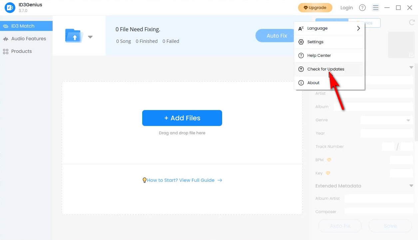
Task: Click the album cover art placeholder
Action: pyautogui.click(x=401, y=45)
